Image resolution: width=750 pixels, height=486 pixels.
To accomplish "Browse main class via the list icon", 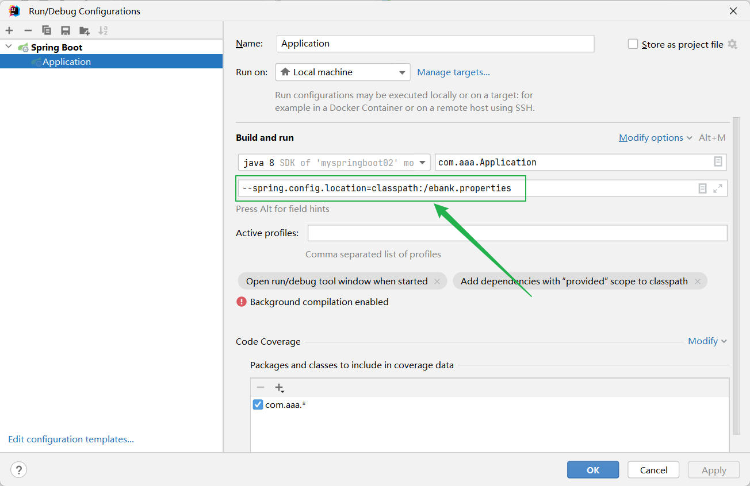I will tap(718, 162).
